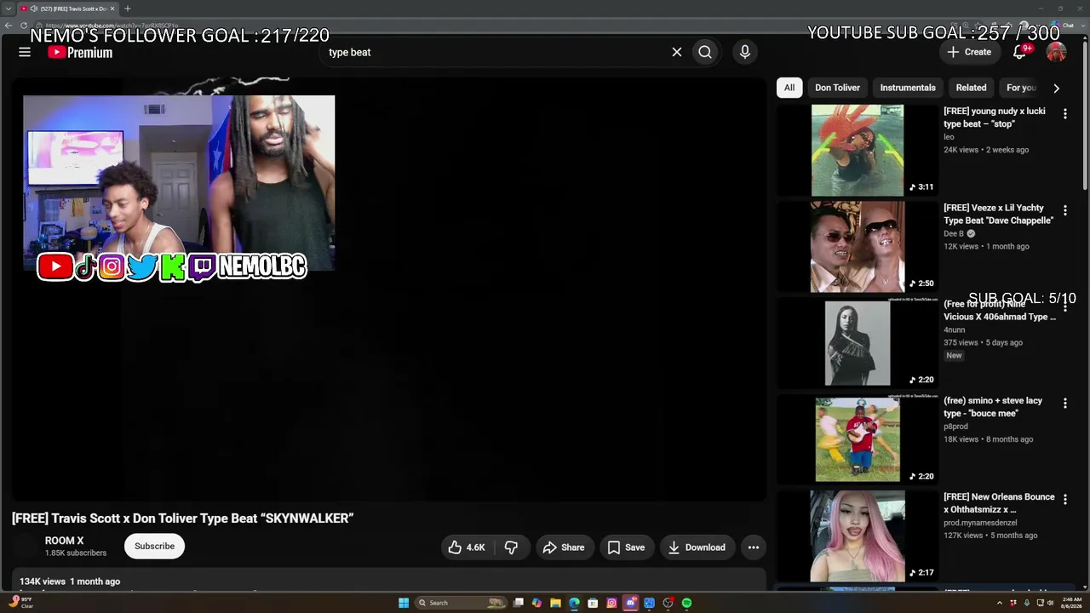
Task: Open 'Dave Chappelle' type beat title link
Action: pos(999,214)
